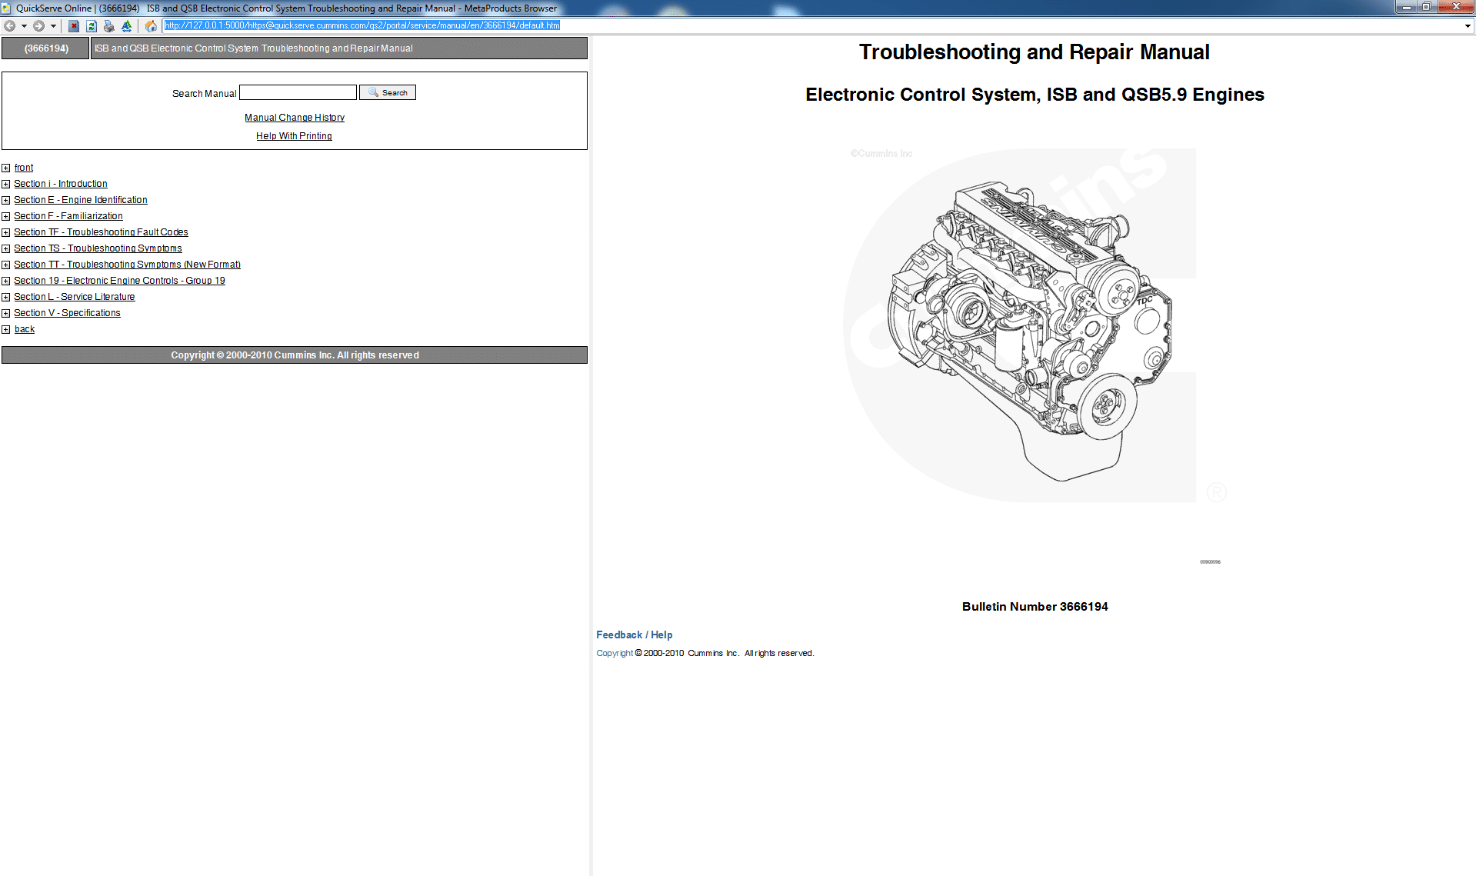1476x876 pixels.
Task: Open Section L - Service Literature link
Action: tap(75, 297)
